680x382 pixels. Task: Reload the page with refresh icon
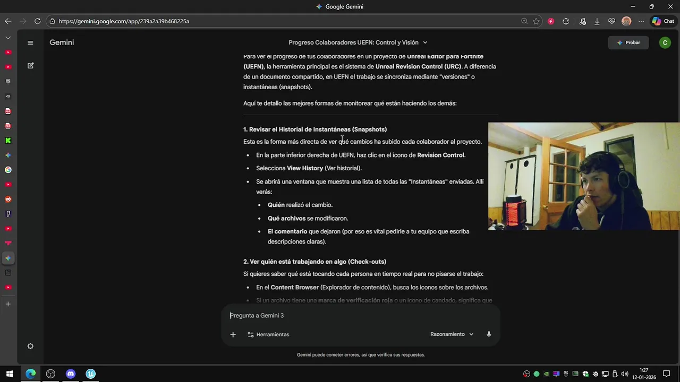[x=37, y=21]
